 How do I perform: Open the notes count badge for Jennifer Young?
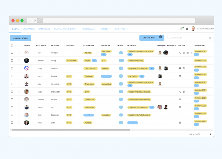coord(121,61)
